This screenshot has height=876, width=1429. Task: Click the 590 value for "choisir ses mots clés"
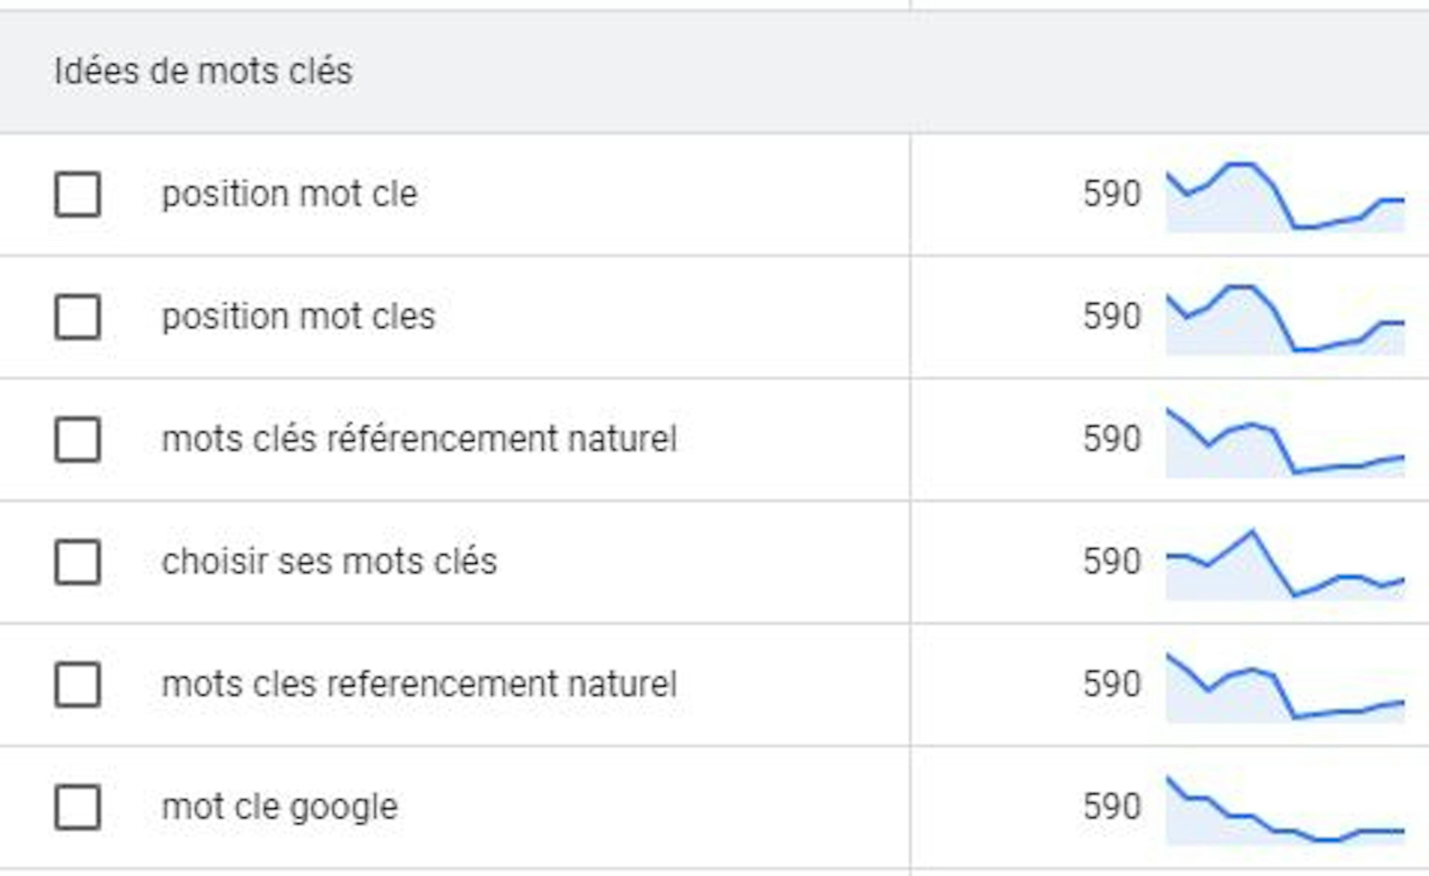[x=1110, y=562]
